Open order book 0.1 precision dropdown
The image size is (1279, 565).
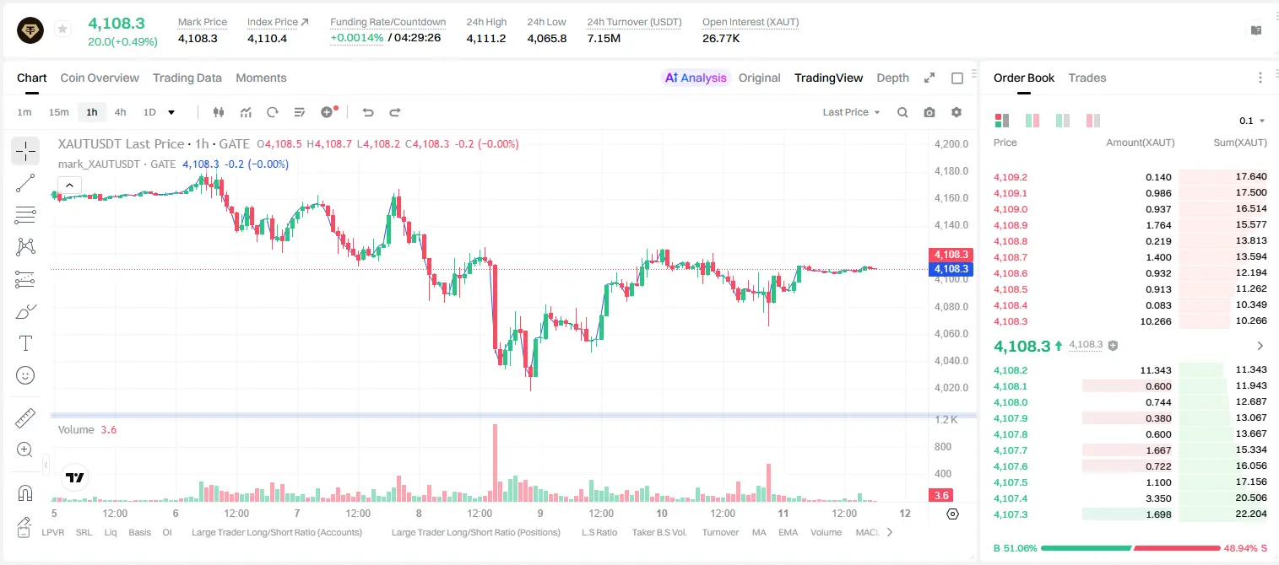[x=1252, y=121]
